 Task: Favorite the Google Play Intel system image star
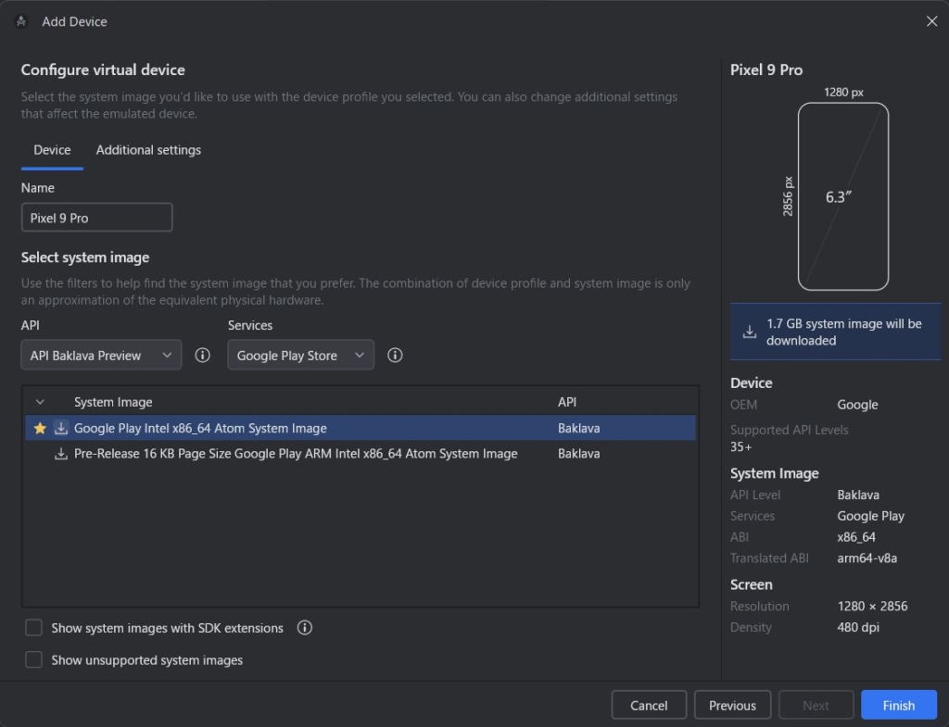point(38,428)
